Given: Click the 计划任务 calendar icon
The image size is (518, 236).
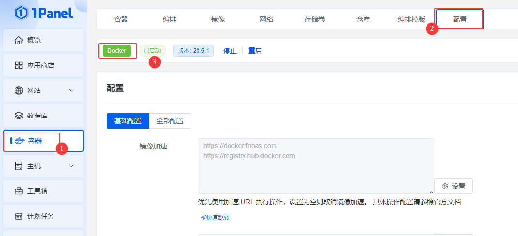Looking at the screenshot, I should click(19, 216).
